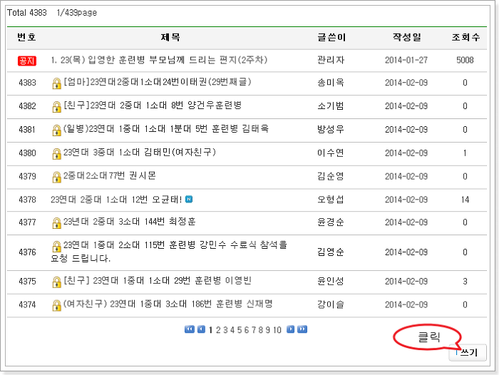Click lock icon on post 4376

click(56, 247)
